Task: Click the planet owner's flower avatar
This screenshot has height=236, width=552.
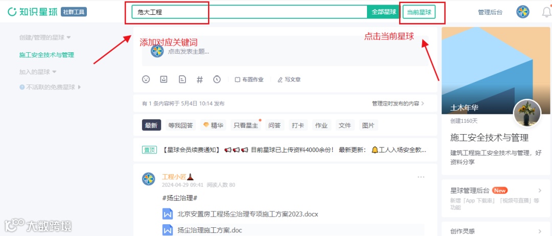Action: point(527,113)
